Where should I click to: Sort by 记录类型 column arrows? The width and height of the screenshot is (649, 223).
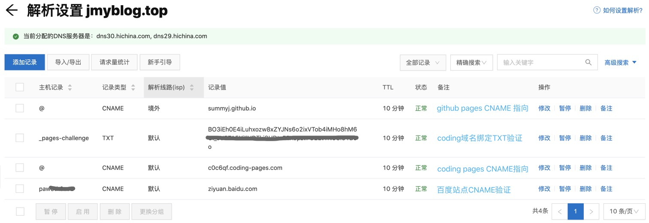(x=133, y=87)
